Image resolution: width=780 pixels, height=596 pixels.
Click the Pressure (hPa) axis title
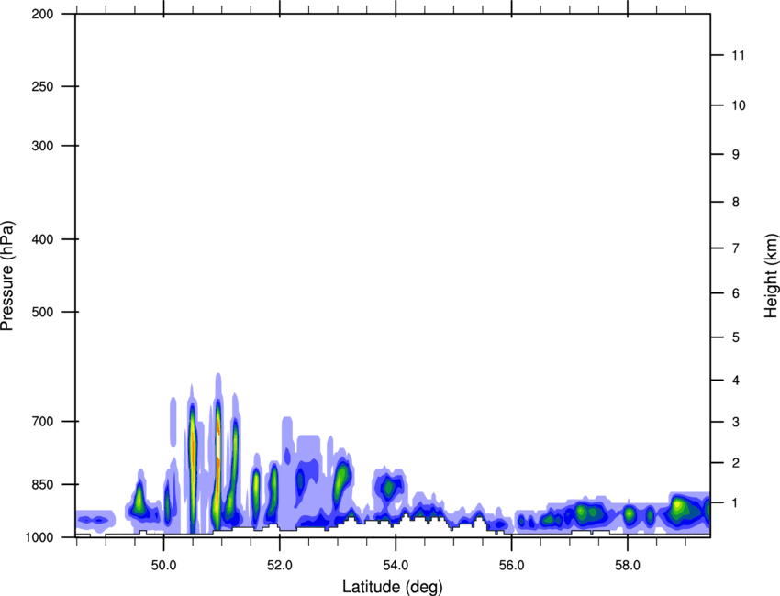[x=7, y=276]
